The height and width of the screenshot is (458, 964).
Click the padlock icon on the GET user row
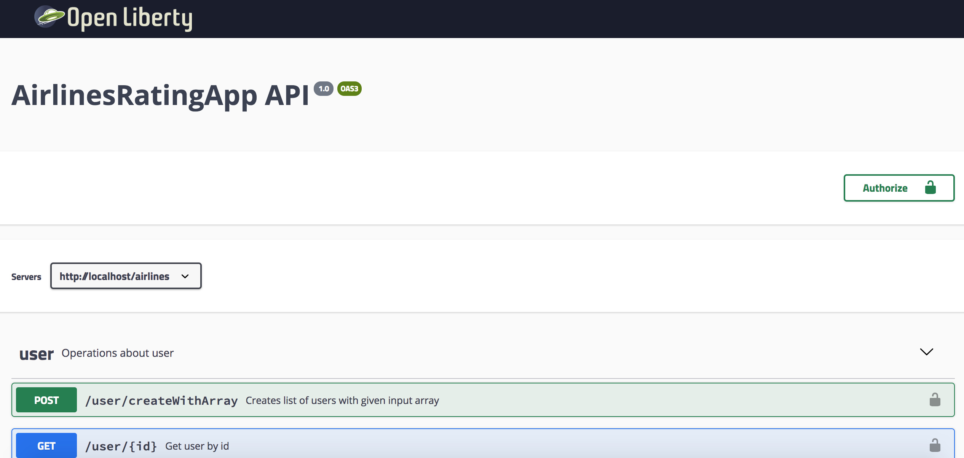(x=935, y=445)
